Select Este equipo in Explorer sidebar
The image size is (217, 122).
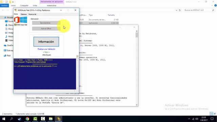coord(8,50)
